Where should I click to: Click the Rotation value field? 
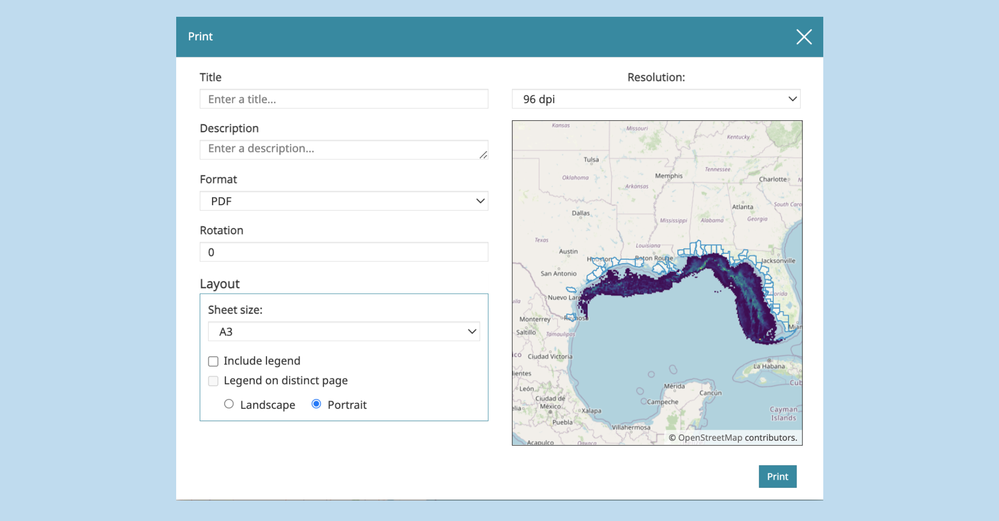click(x=344, y=252)
